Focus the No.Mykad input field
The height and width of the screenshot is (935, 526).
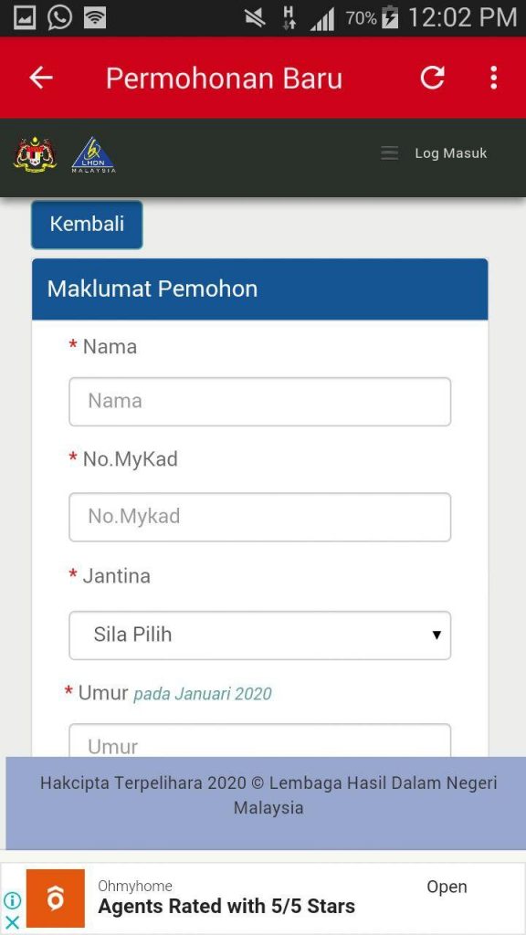(x=260, y=517)
